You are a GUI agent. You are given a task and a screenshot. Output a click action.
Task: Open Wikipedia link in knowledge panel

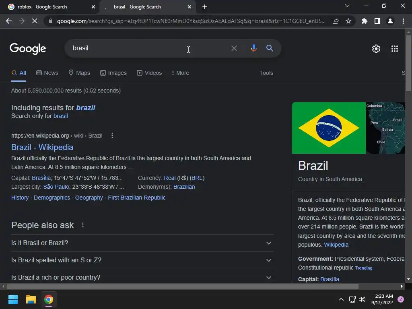pos(336,245)
